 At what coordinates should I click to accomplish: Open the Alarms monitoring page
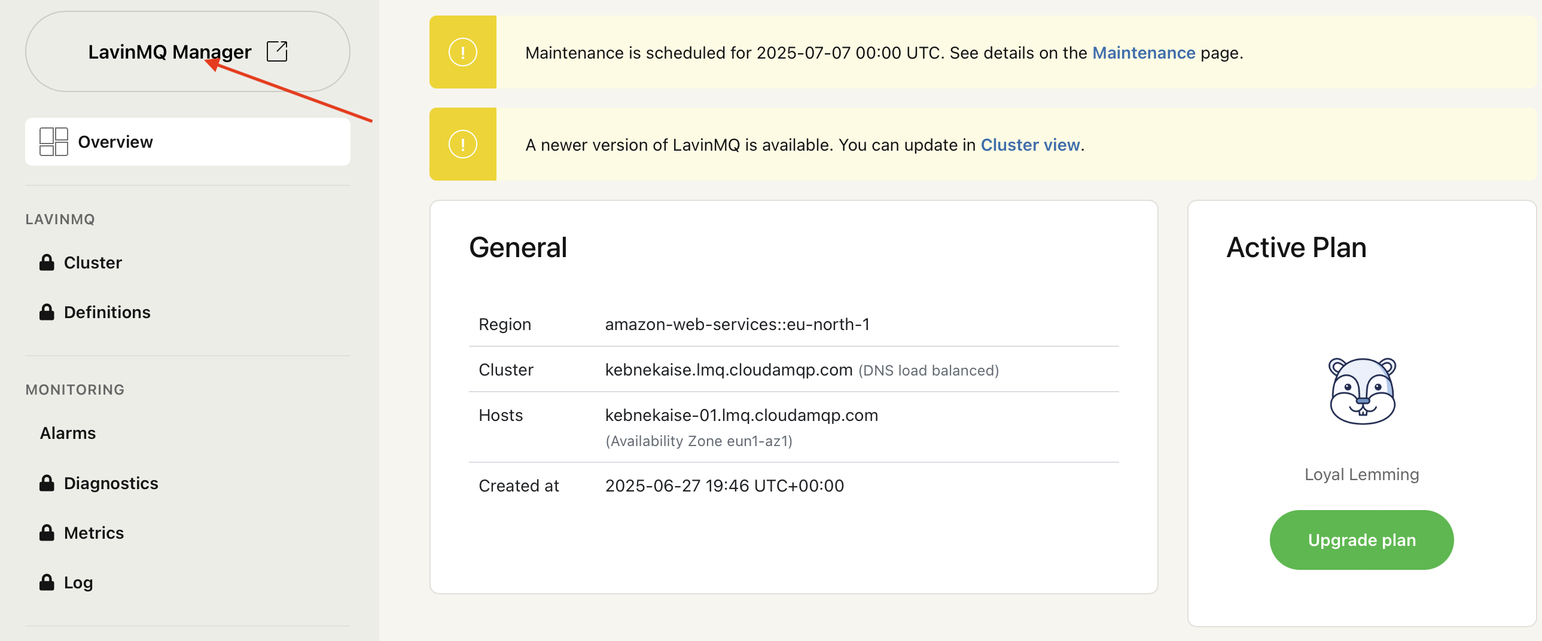68,434
